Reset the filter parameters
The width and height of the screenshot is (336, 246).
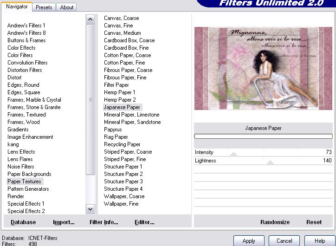pyautogui.click(x=314, y=222)
